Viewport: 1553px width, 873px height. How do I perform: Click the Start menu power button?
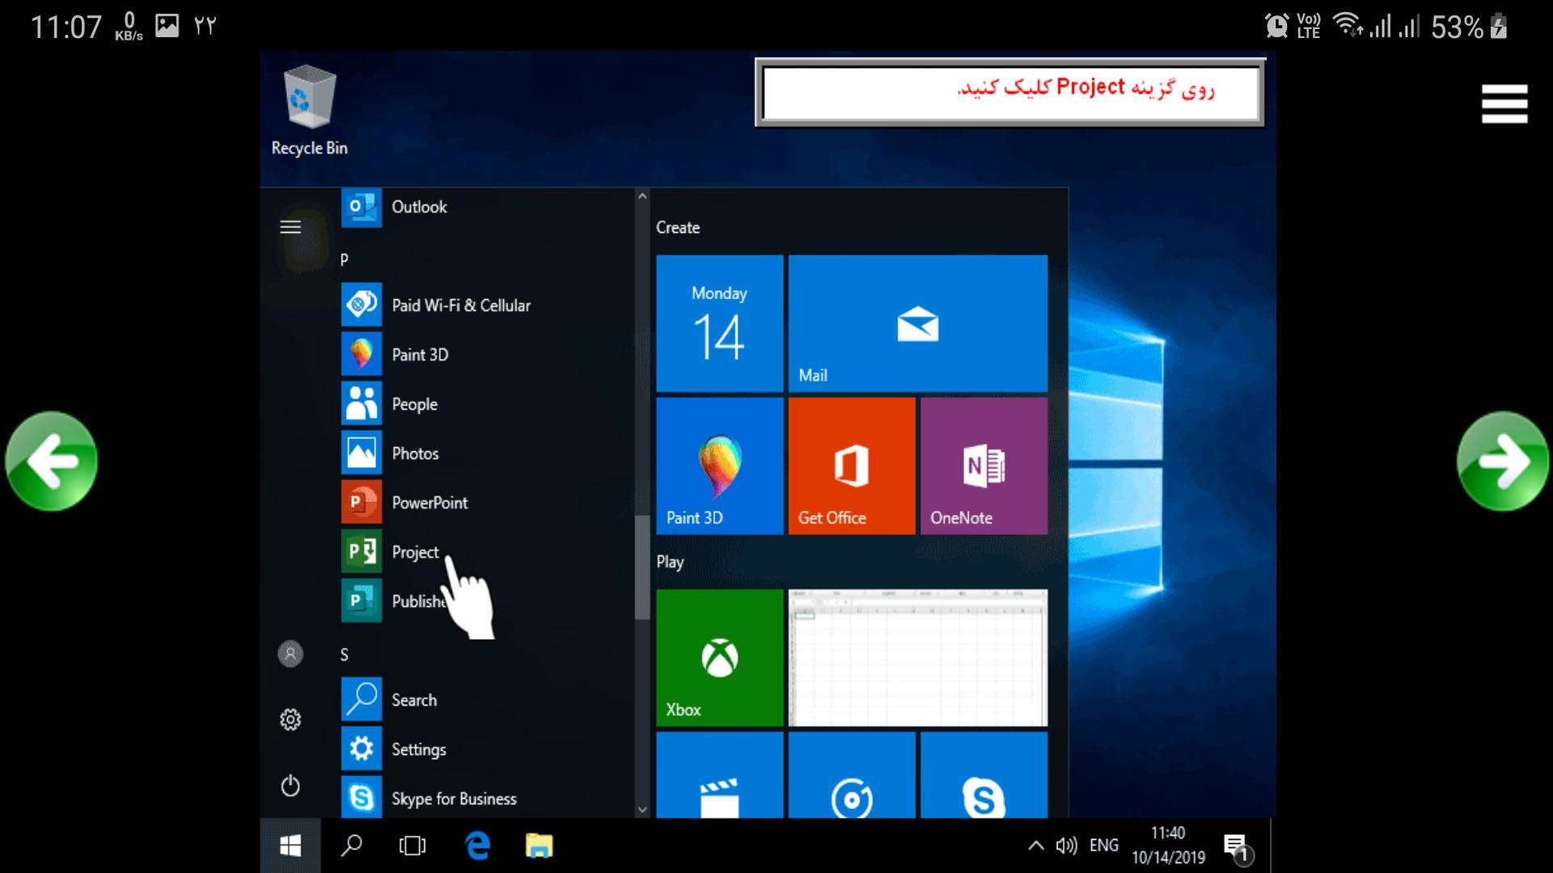pos(290,786)
